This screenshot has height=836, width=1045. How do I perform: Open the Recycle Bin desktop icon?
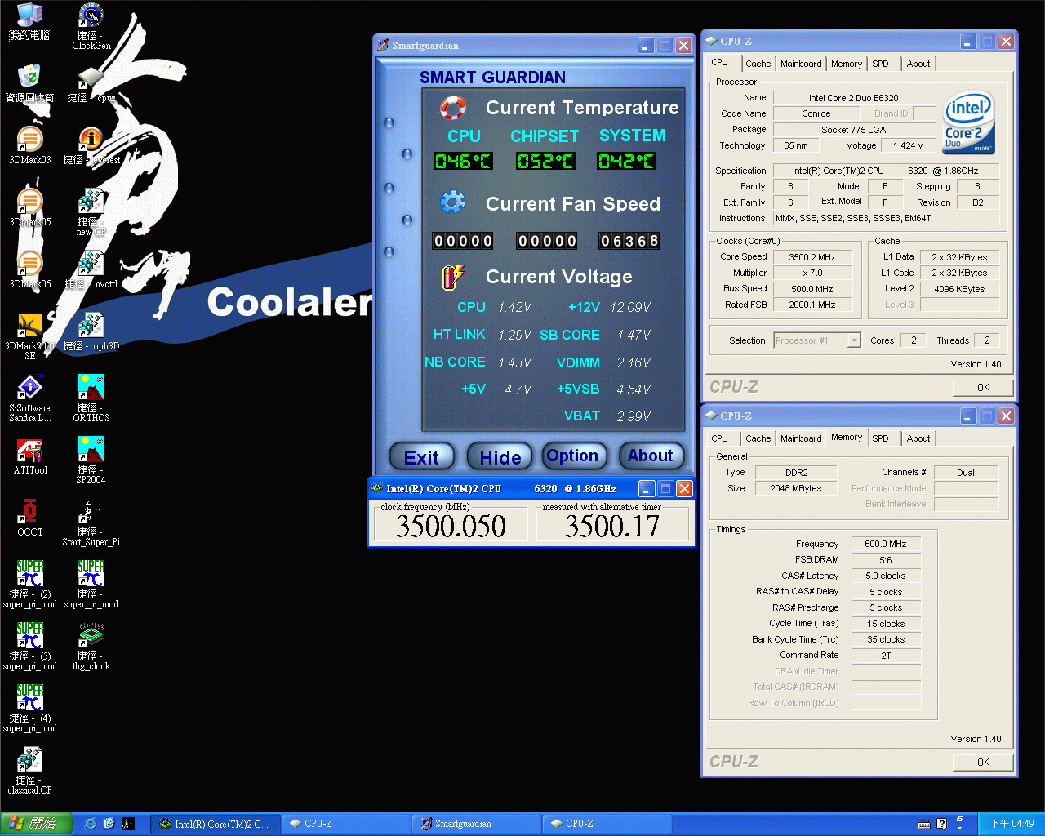pyautogui.click(x=30, y=85)
